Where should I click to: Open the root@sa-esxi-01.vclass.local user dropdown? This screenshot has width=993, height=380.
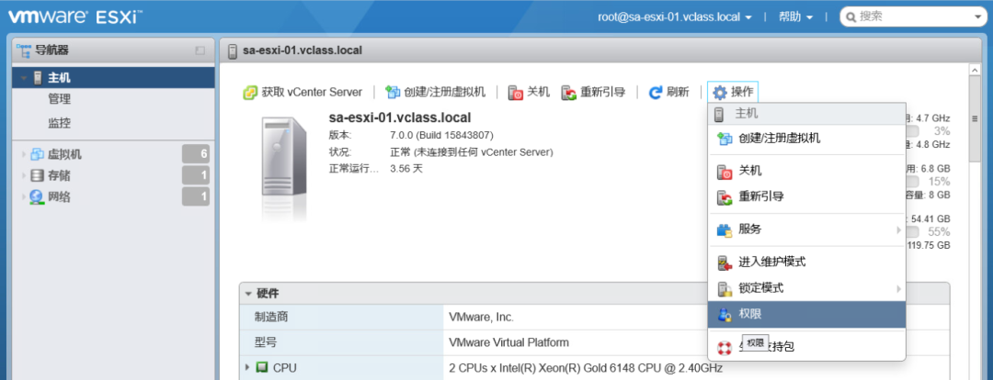pos(675,17)
